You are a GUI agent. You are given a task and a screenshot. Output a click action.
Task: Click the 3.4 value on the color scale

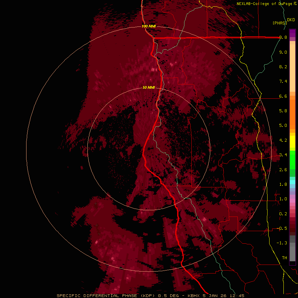tap(283, 155)
